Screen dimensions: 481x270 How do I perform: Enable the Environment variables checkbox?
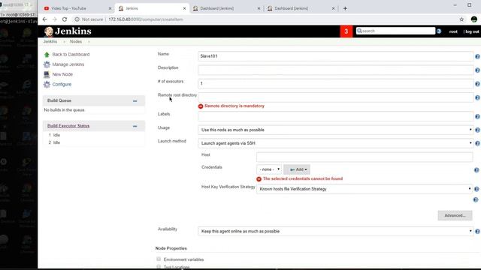(x=159, y=259)
